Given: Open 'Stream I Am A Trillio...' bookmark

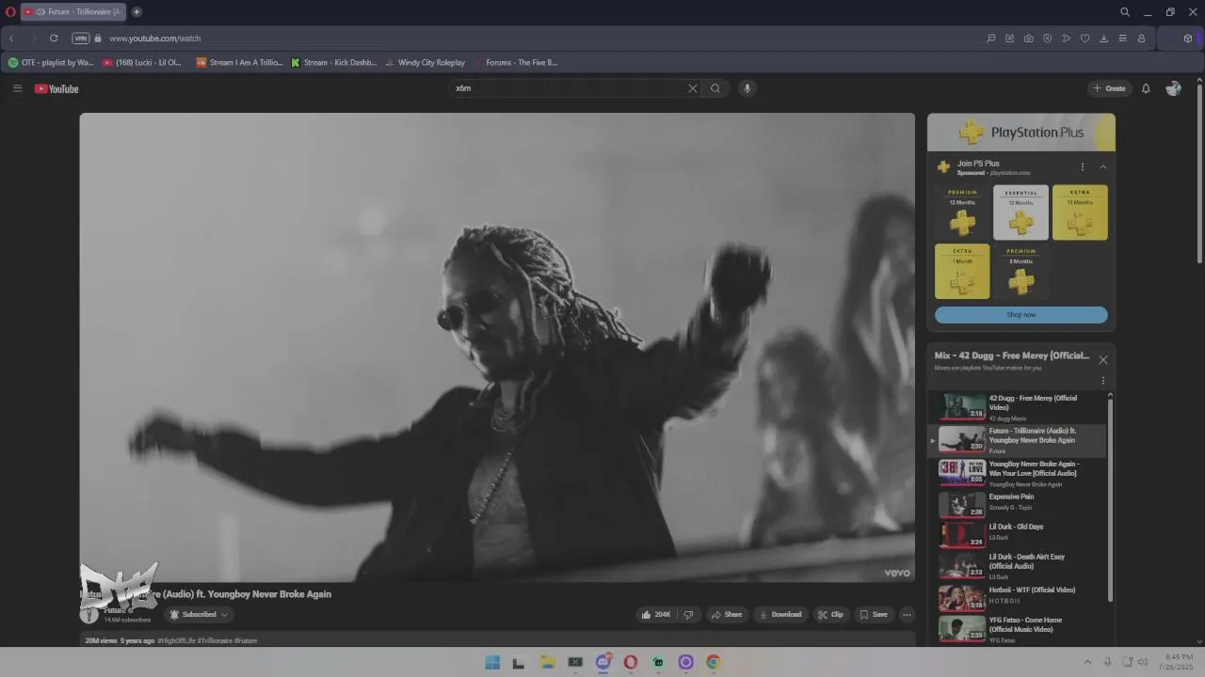Looking at the screenshot, I should click(x=239, y=63).
